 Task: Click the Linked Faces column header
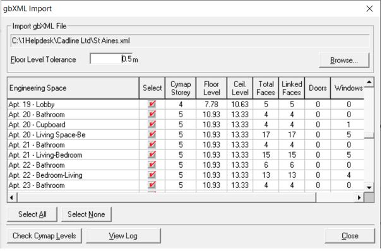coord(292,88)
